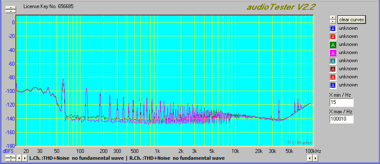380x164 pixels.
Task: Click into the X max / Hz field
Action: 341,119
